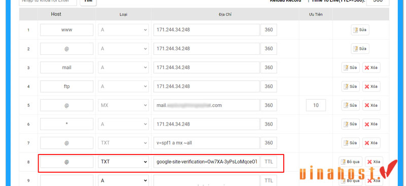Click the empty address field in row 9
The image size is (406, 186).
[207, 180]
